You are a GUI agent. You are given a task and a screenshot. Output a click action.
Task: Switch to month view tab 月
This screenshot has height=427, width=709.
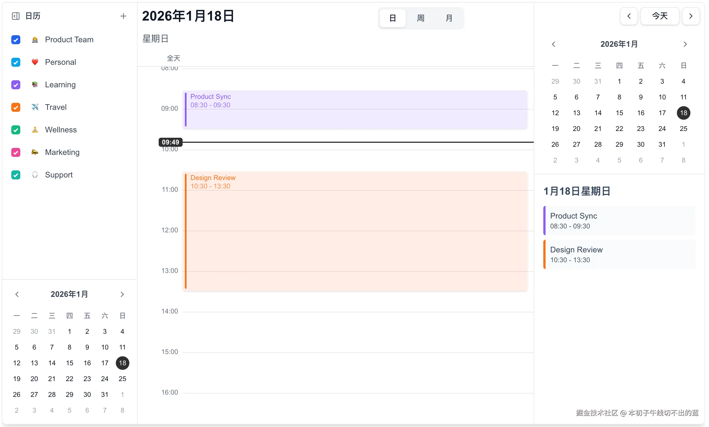pyautogui.click(x=449, y=18)
